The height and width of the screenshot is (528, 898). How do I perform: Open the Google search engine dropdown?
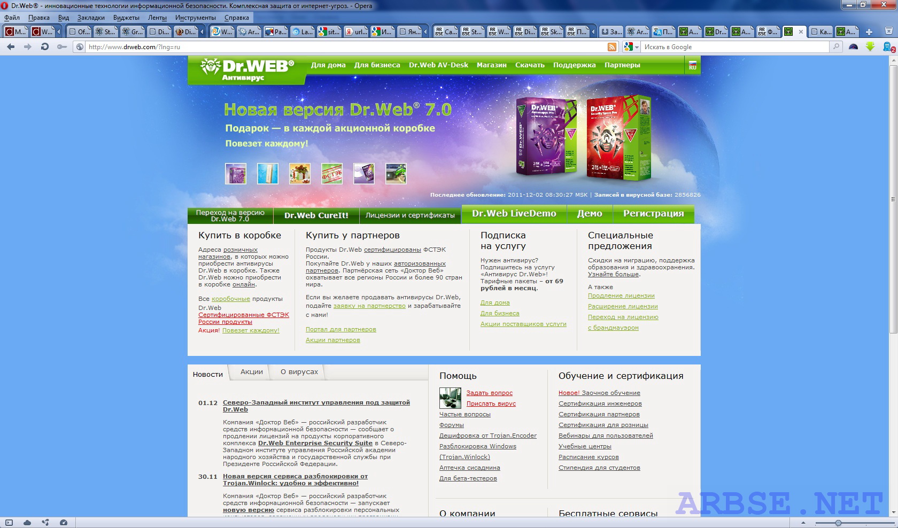631,47
